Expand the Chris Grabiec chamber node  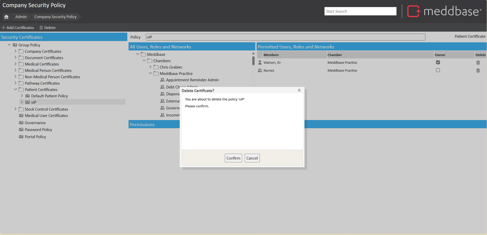(150, 67)
